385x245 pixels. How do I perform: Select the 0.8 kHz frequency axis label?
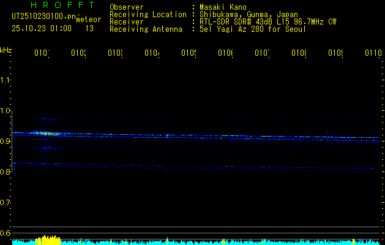(x=6, y=171)
